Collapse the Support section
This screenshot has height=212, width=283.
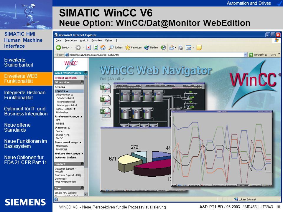(x=82, y=164)
